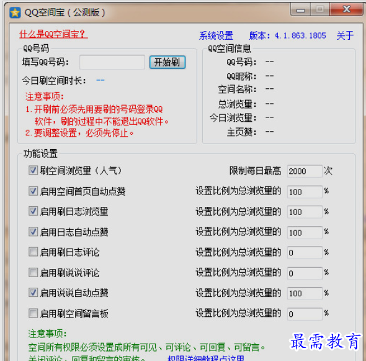The width and height of the screenshot is (366, 361).
Task: Disable 启用日志自动点赞 checkbox
Action: pos(33,232)
